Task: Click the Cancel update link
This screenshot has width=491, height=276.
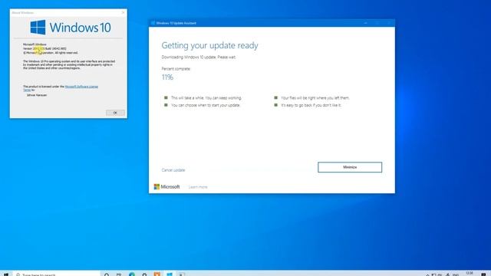Action: click(x=173, y=170)
